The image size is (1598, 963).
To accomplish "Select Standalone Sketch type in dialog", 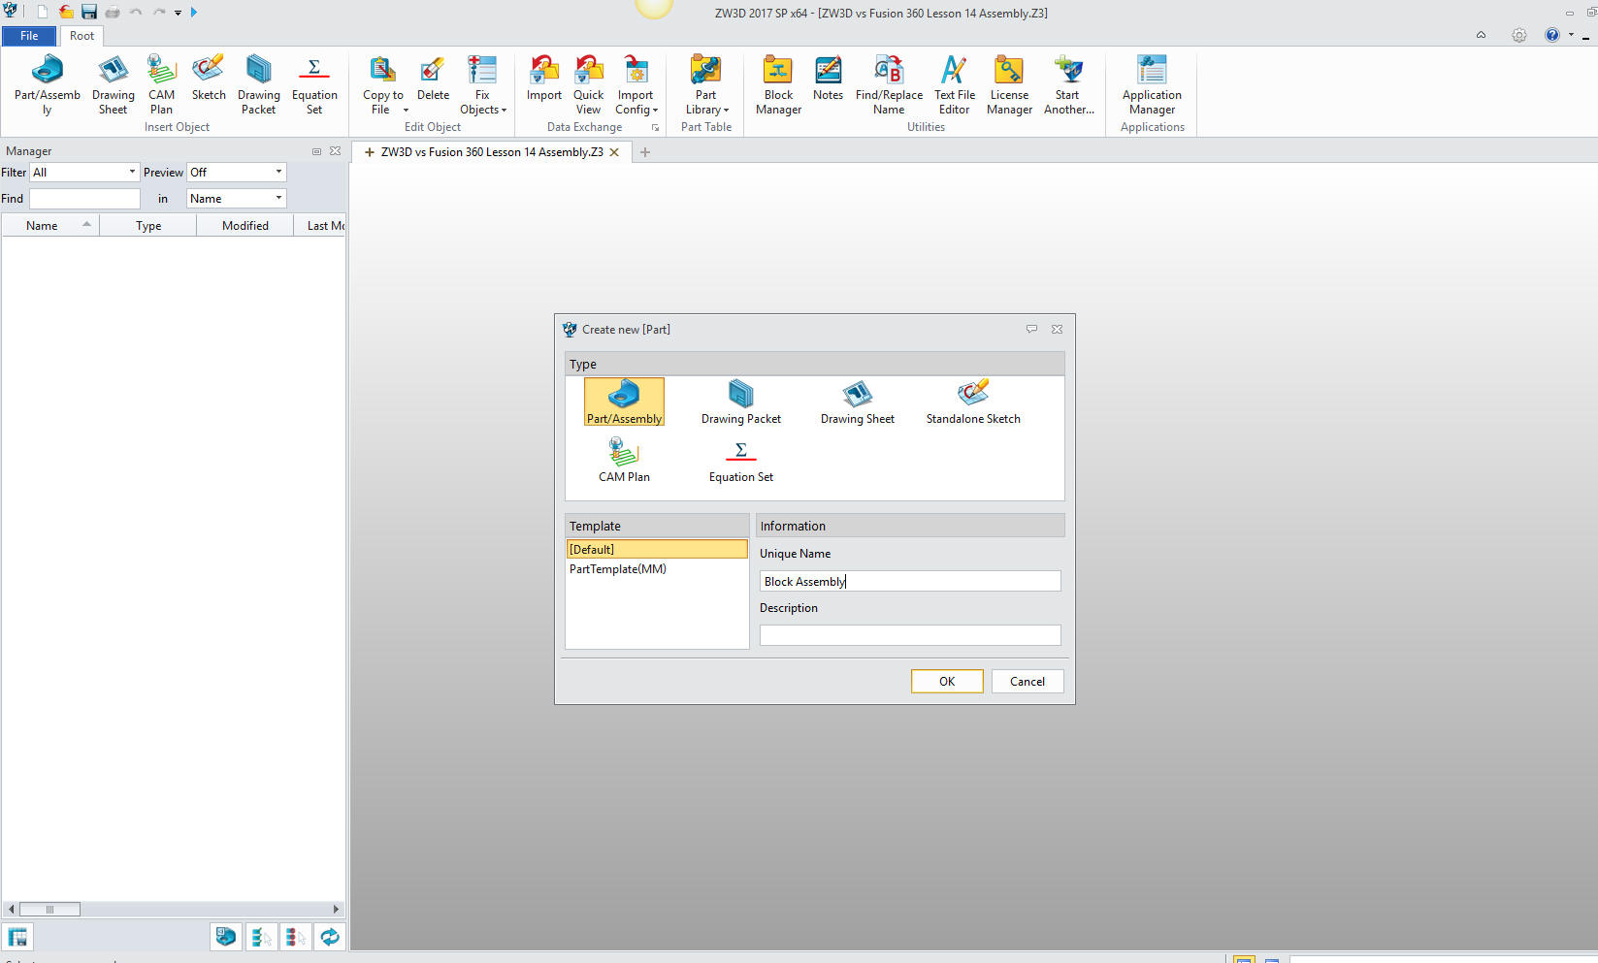I will pyautogui.click(x=973, y=401).
